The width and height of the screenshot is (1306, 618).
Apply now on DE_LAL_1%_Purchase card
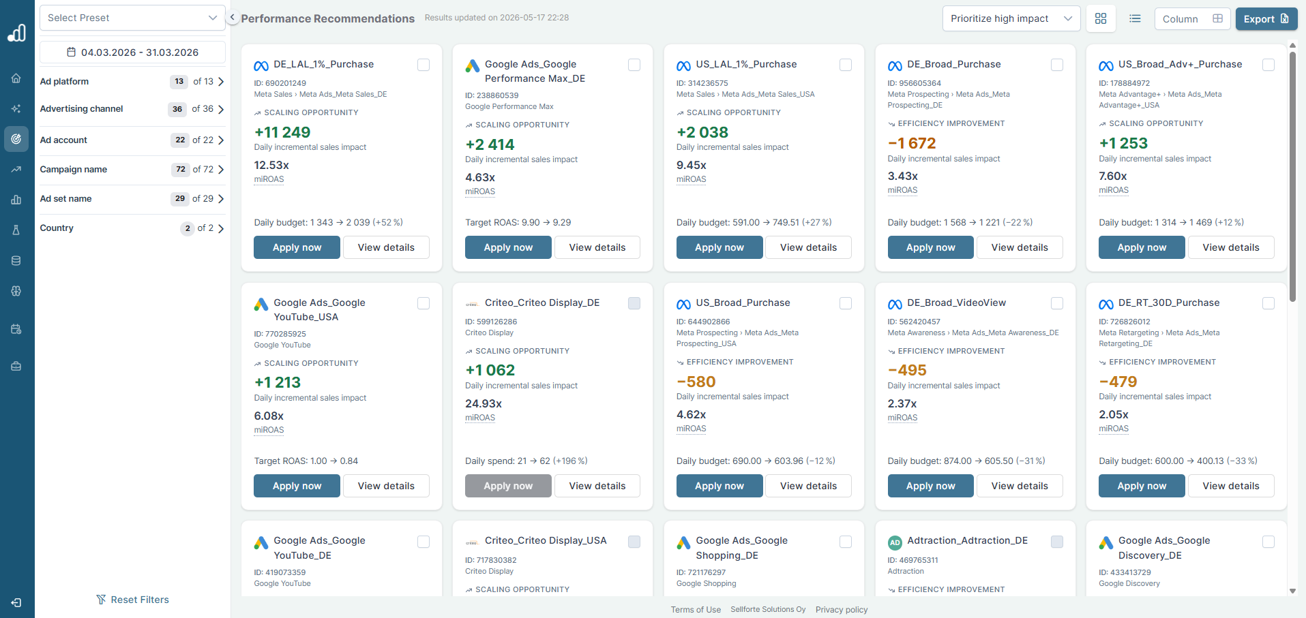(297, 247)
